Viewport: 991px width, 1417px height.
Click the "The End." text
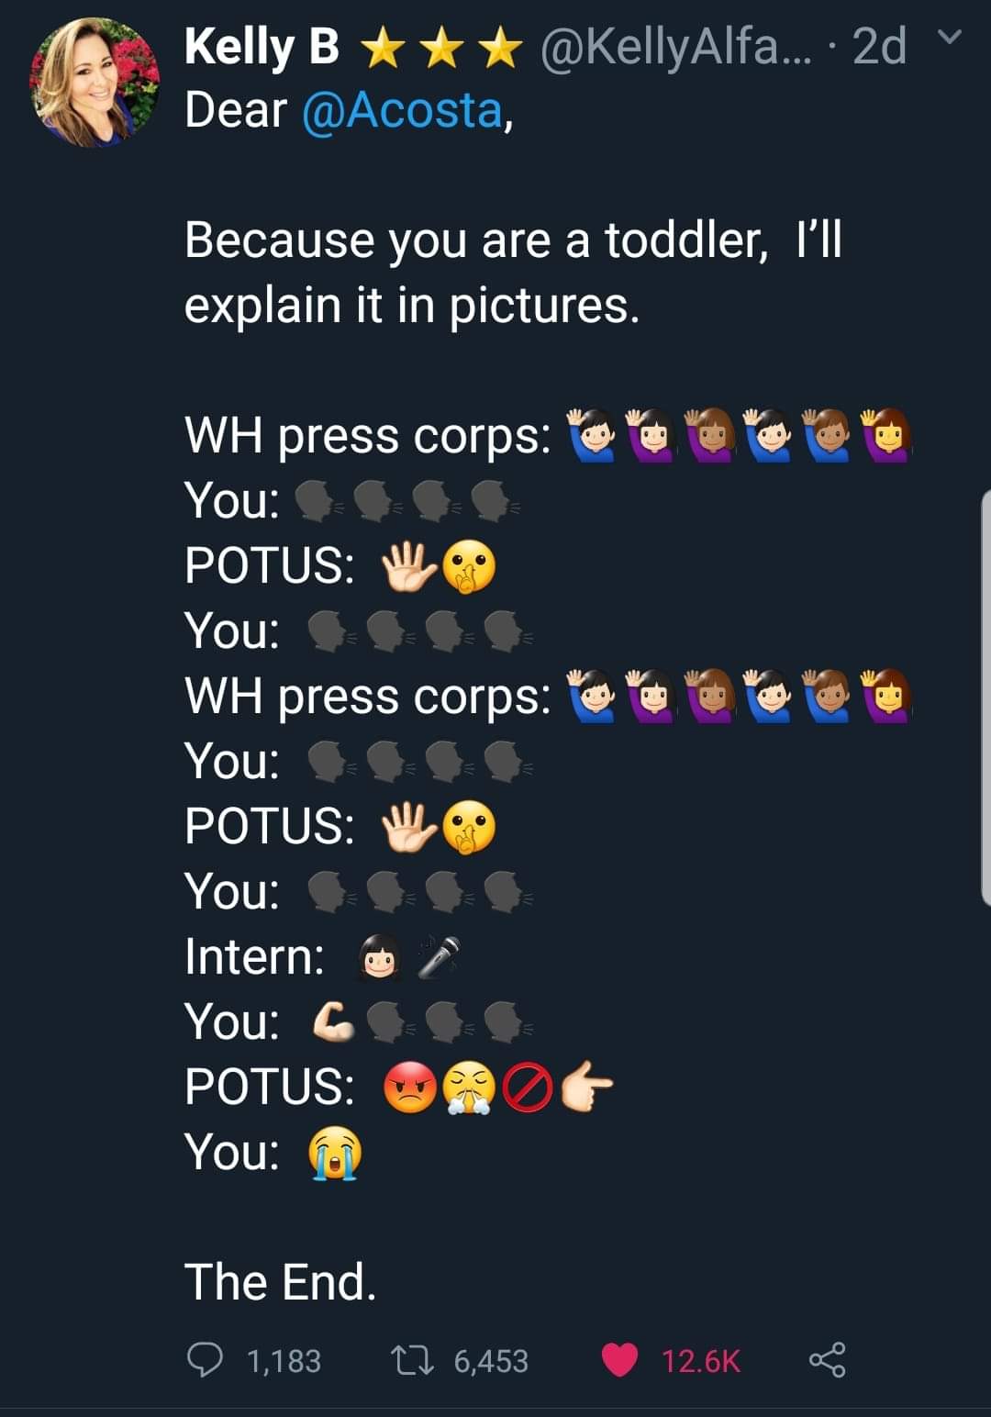(x=280, y=1282)
